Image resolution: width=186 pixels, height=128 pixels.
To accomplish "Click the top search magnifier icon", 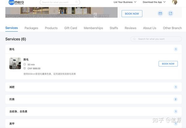I will tap(77, 2).
